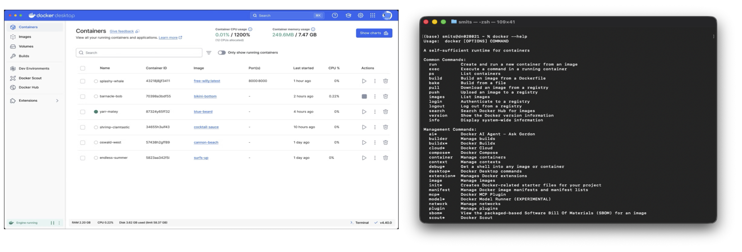Expand the Extensions sidebar chevron
The height and width of the screenshot is (252, 742).
pos(57,101)
